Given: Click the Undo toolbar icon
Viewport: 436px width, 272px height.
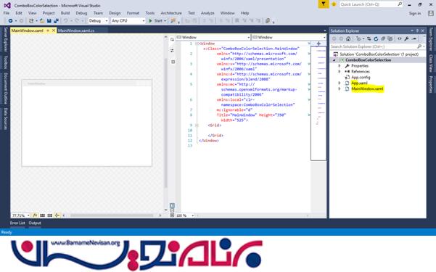Looking at the screenshot, I should coord(66,21).
